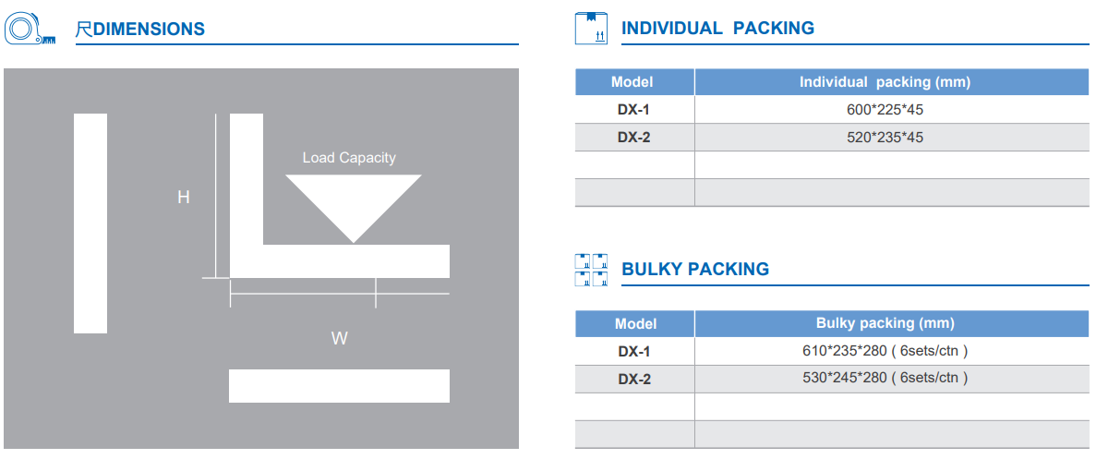Image resolution: width=1096 pixels, height=459 pixels.
Task: Select the Load Capacity text label
Action: pyautogui.click(x=349, y=158)
